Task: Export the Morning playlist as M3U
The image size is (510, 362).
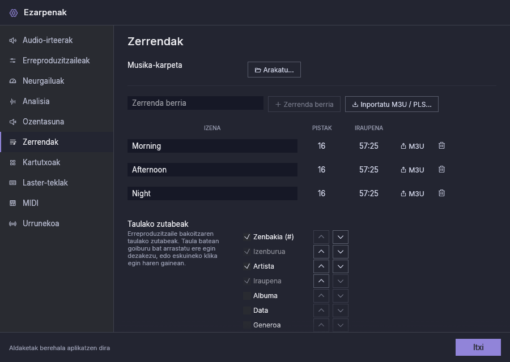Action: (x=412, y=146)
